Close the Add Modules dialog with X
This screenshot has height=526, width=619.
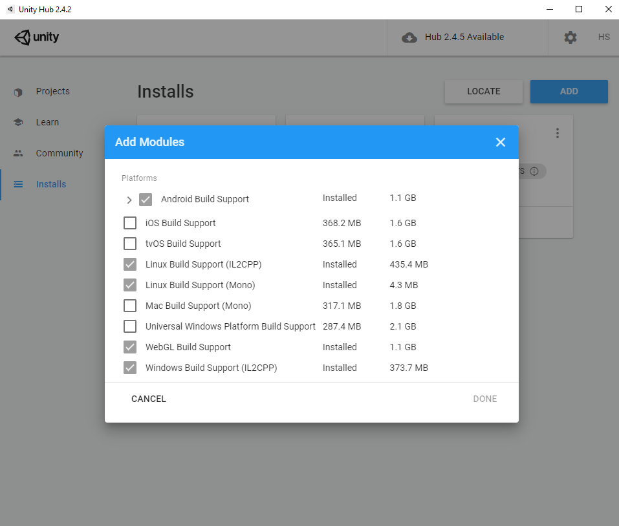[501, 142]
